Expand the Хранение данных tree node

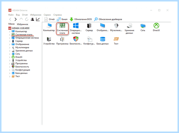tap(10, 51)
